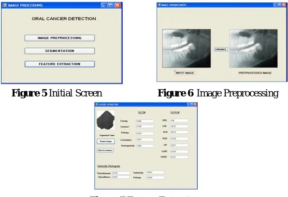Viewport: 288px width, 197px height.
Task: Click the Segmentation button
Action: tap(60, 51)
